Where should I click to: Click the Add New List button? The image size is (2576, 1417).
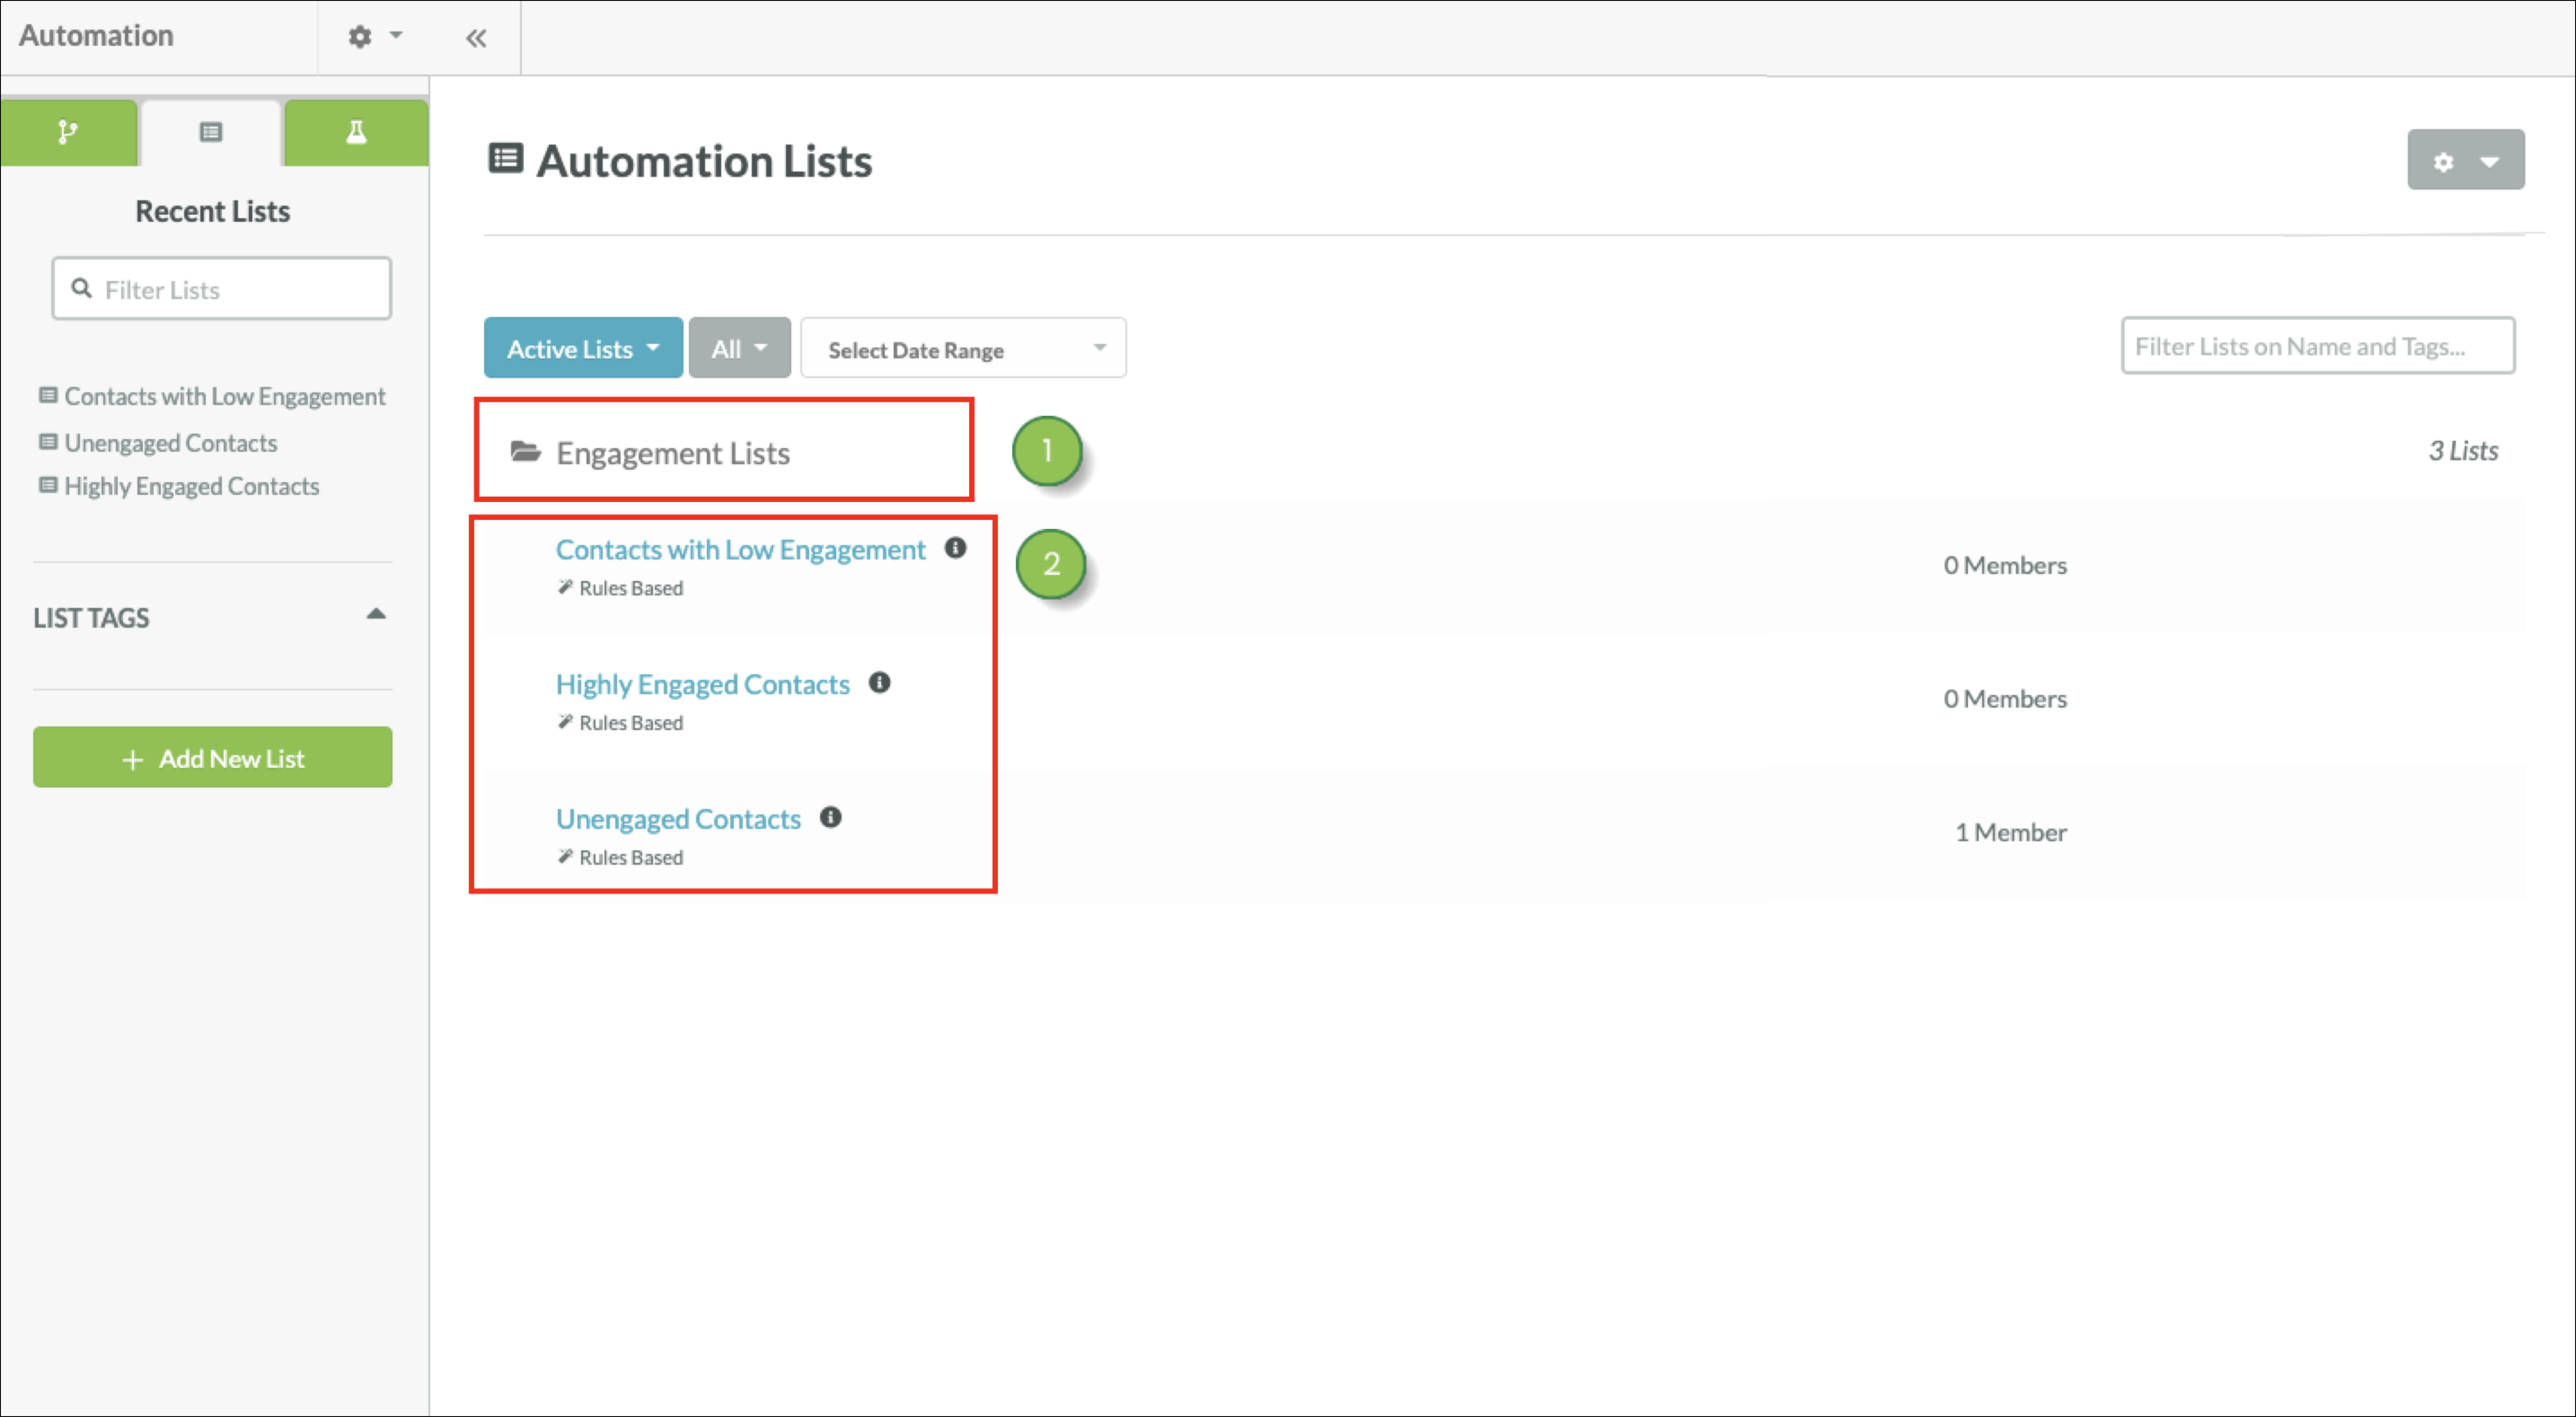[x=213, y=757]
